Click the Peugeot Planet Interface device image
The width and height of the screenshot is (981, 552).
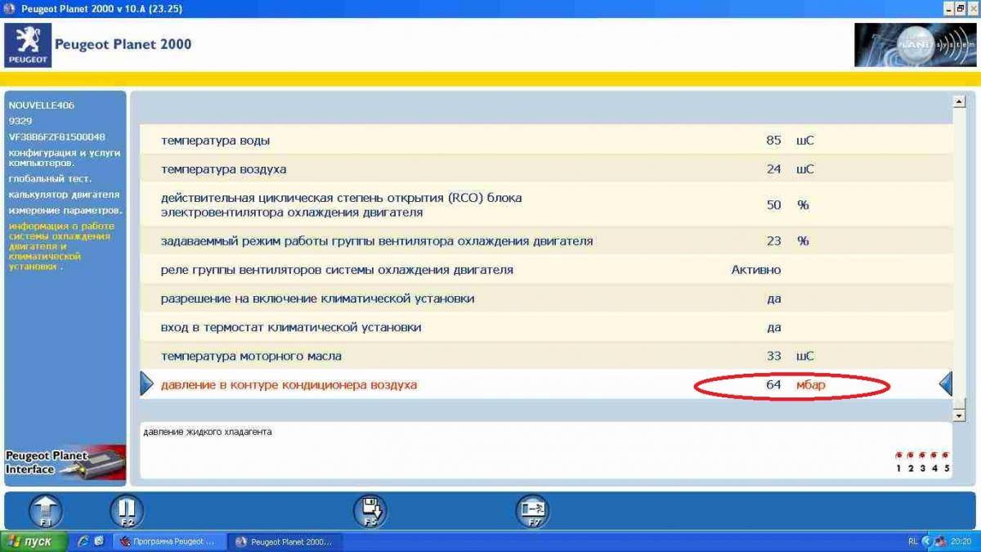pyautogui.click(x=65, y=463)
